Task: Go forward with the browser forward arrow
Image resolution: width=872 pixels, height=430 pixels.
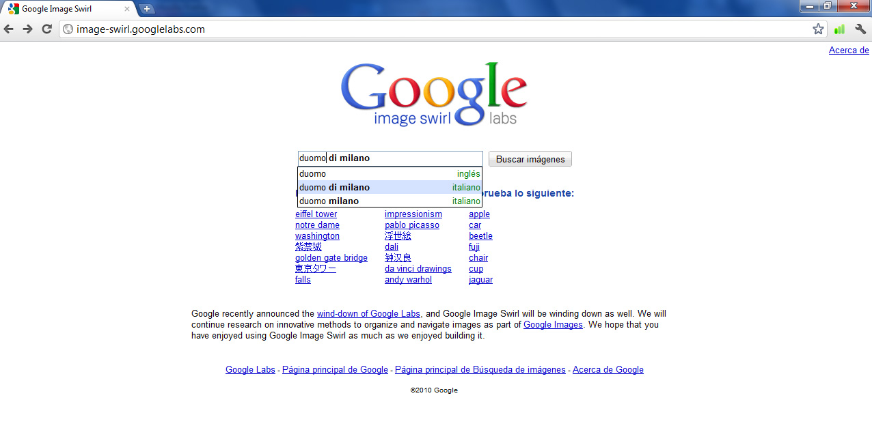Action: (28, 29)
